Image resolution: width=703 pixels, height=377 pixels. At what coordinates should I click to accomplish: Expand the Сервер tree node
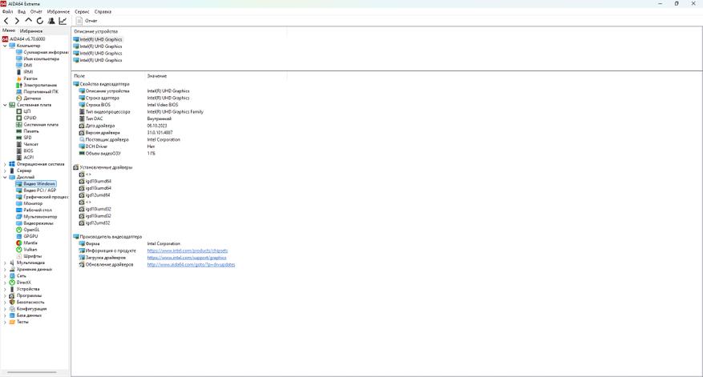[5, 170]
